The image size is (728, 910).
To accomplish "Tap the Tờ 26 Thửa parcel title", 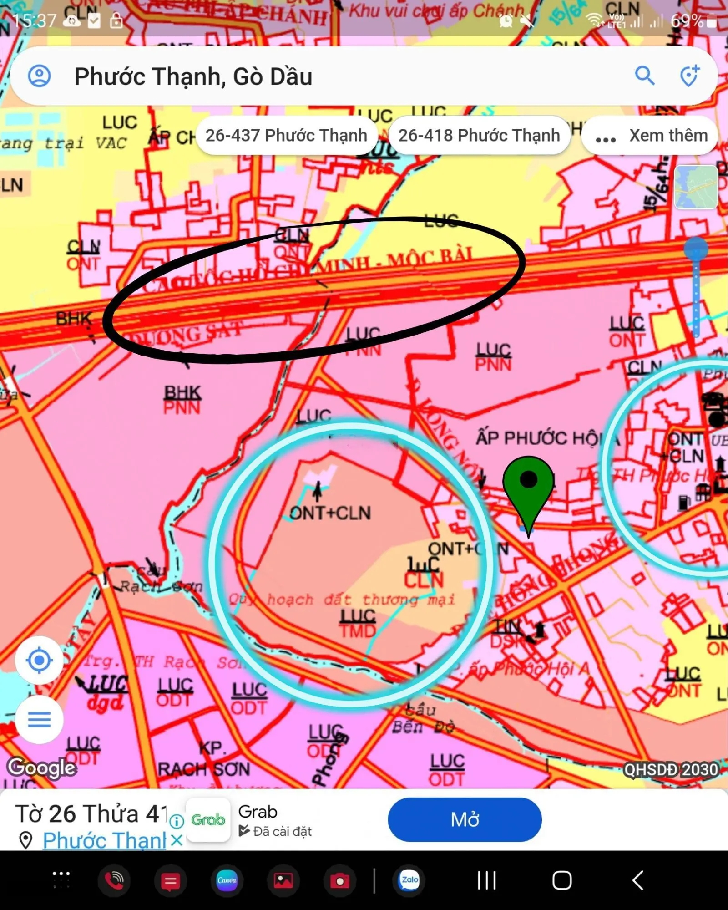I will 91,813.
